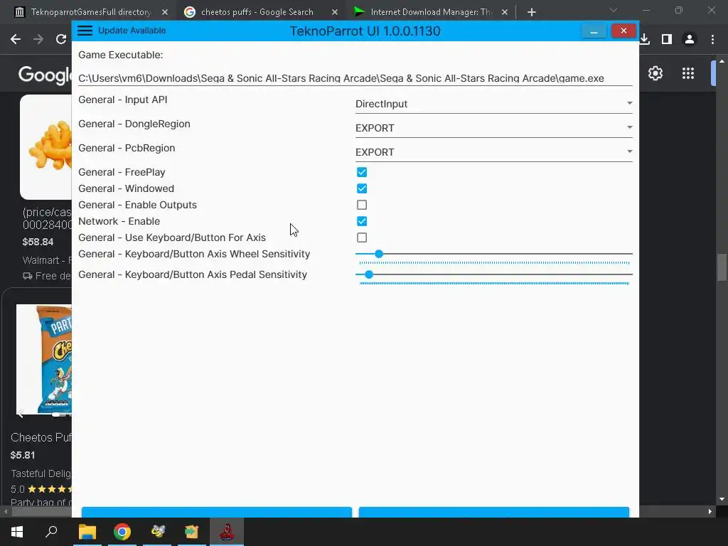The image size is (728, 546).
Task: Close the TeknoparrotGamesFull directory tab
Action: pos(165,12)
